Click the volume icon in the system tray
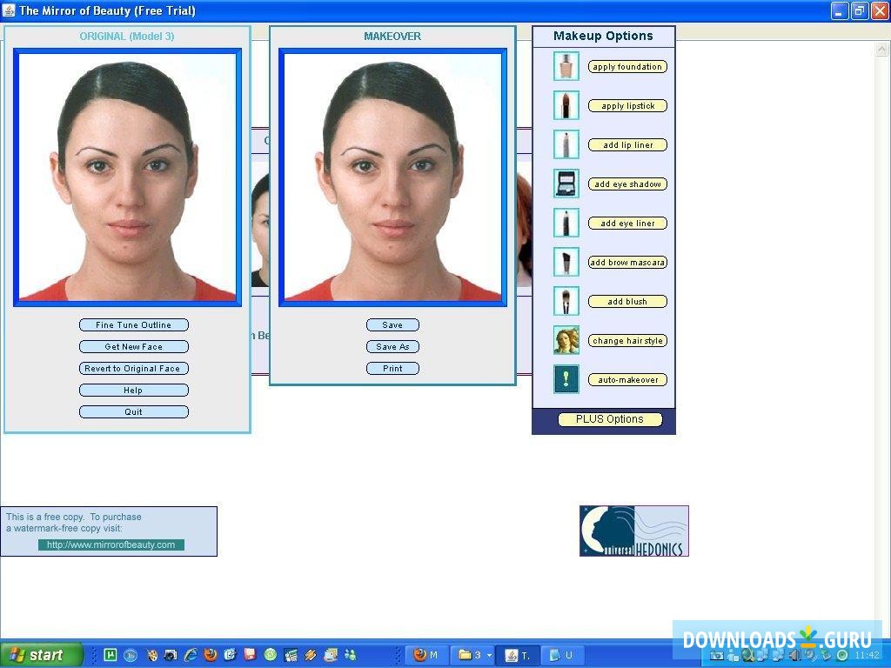This screenshot has width=891, height=668. pyautogui.click(x=794, y=655)
